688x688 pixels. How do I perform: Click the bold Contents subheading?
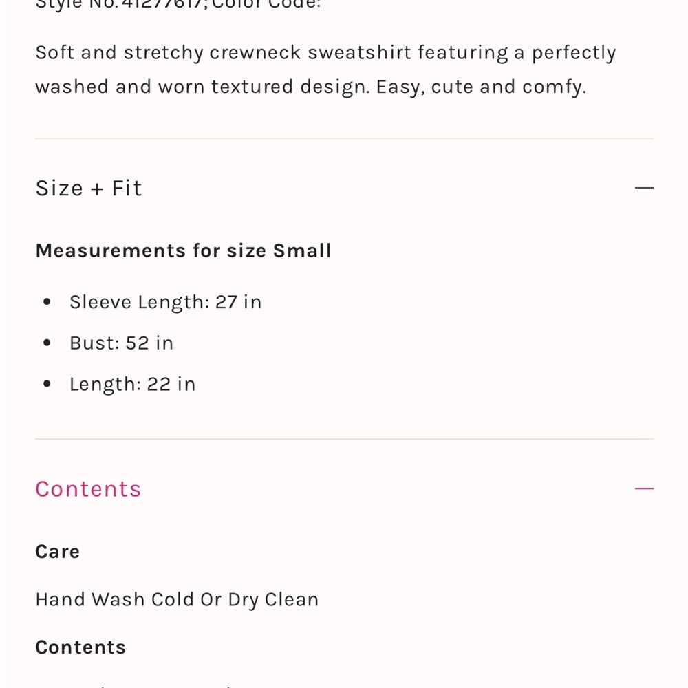[80, 647]
